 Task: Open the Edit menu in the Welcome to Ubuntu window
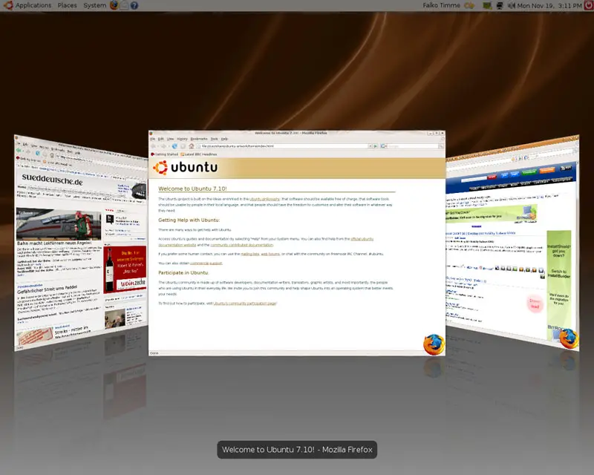[x=160, y=139]
